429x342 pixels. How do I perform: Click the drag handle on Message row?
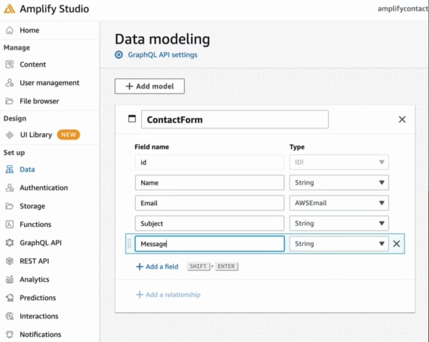click(130, 243)
